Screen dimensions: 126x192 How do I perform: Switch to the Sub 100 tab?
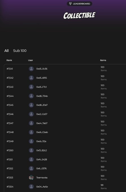20,51
